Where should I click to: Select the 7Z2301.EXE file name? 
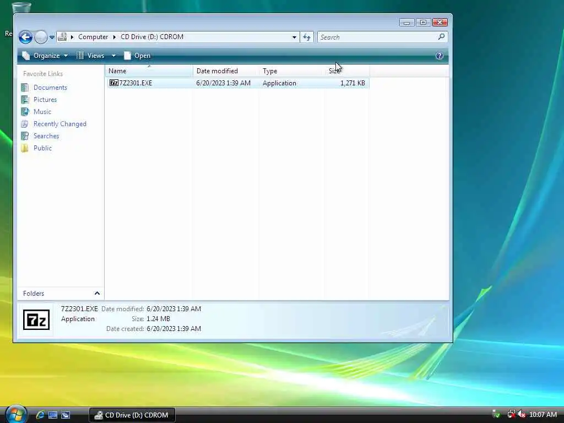pyautogui.click(x=135, y=83)
